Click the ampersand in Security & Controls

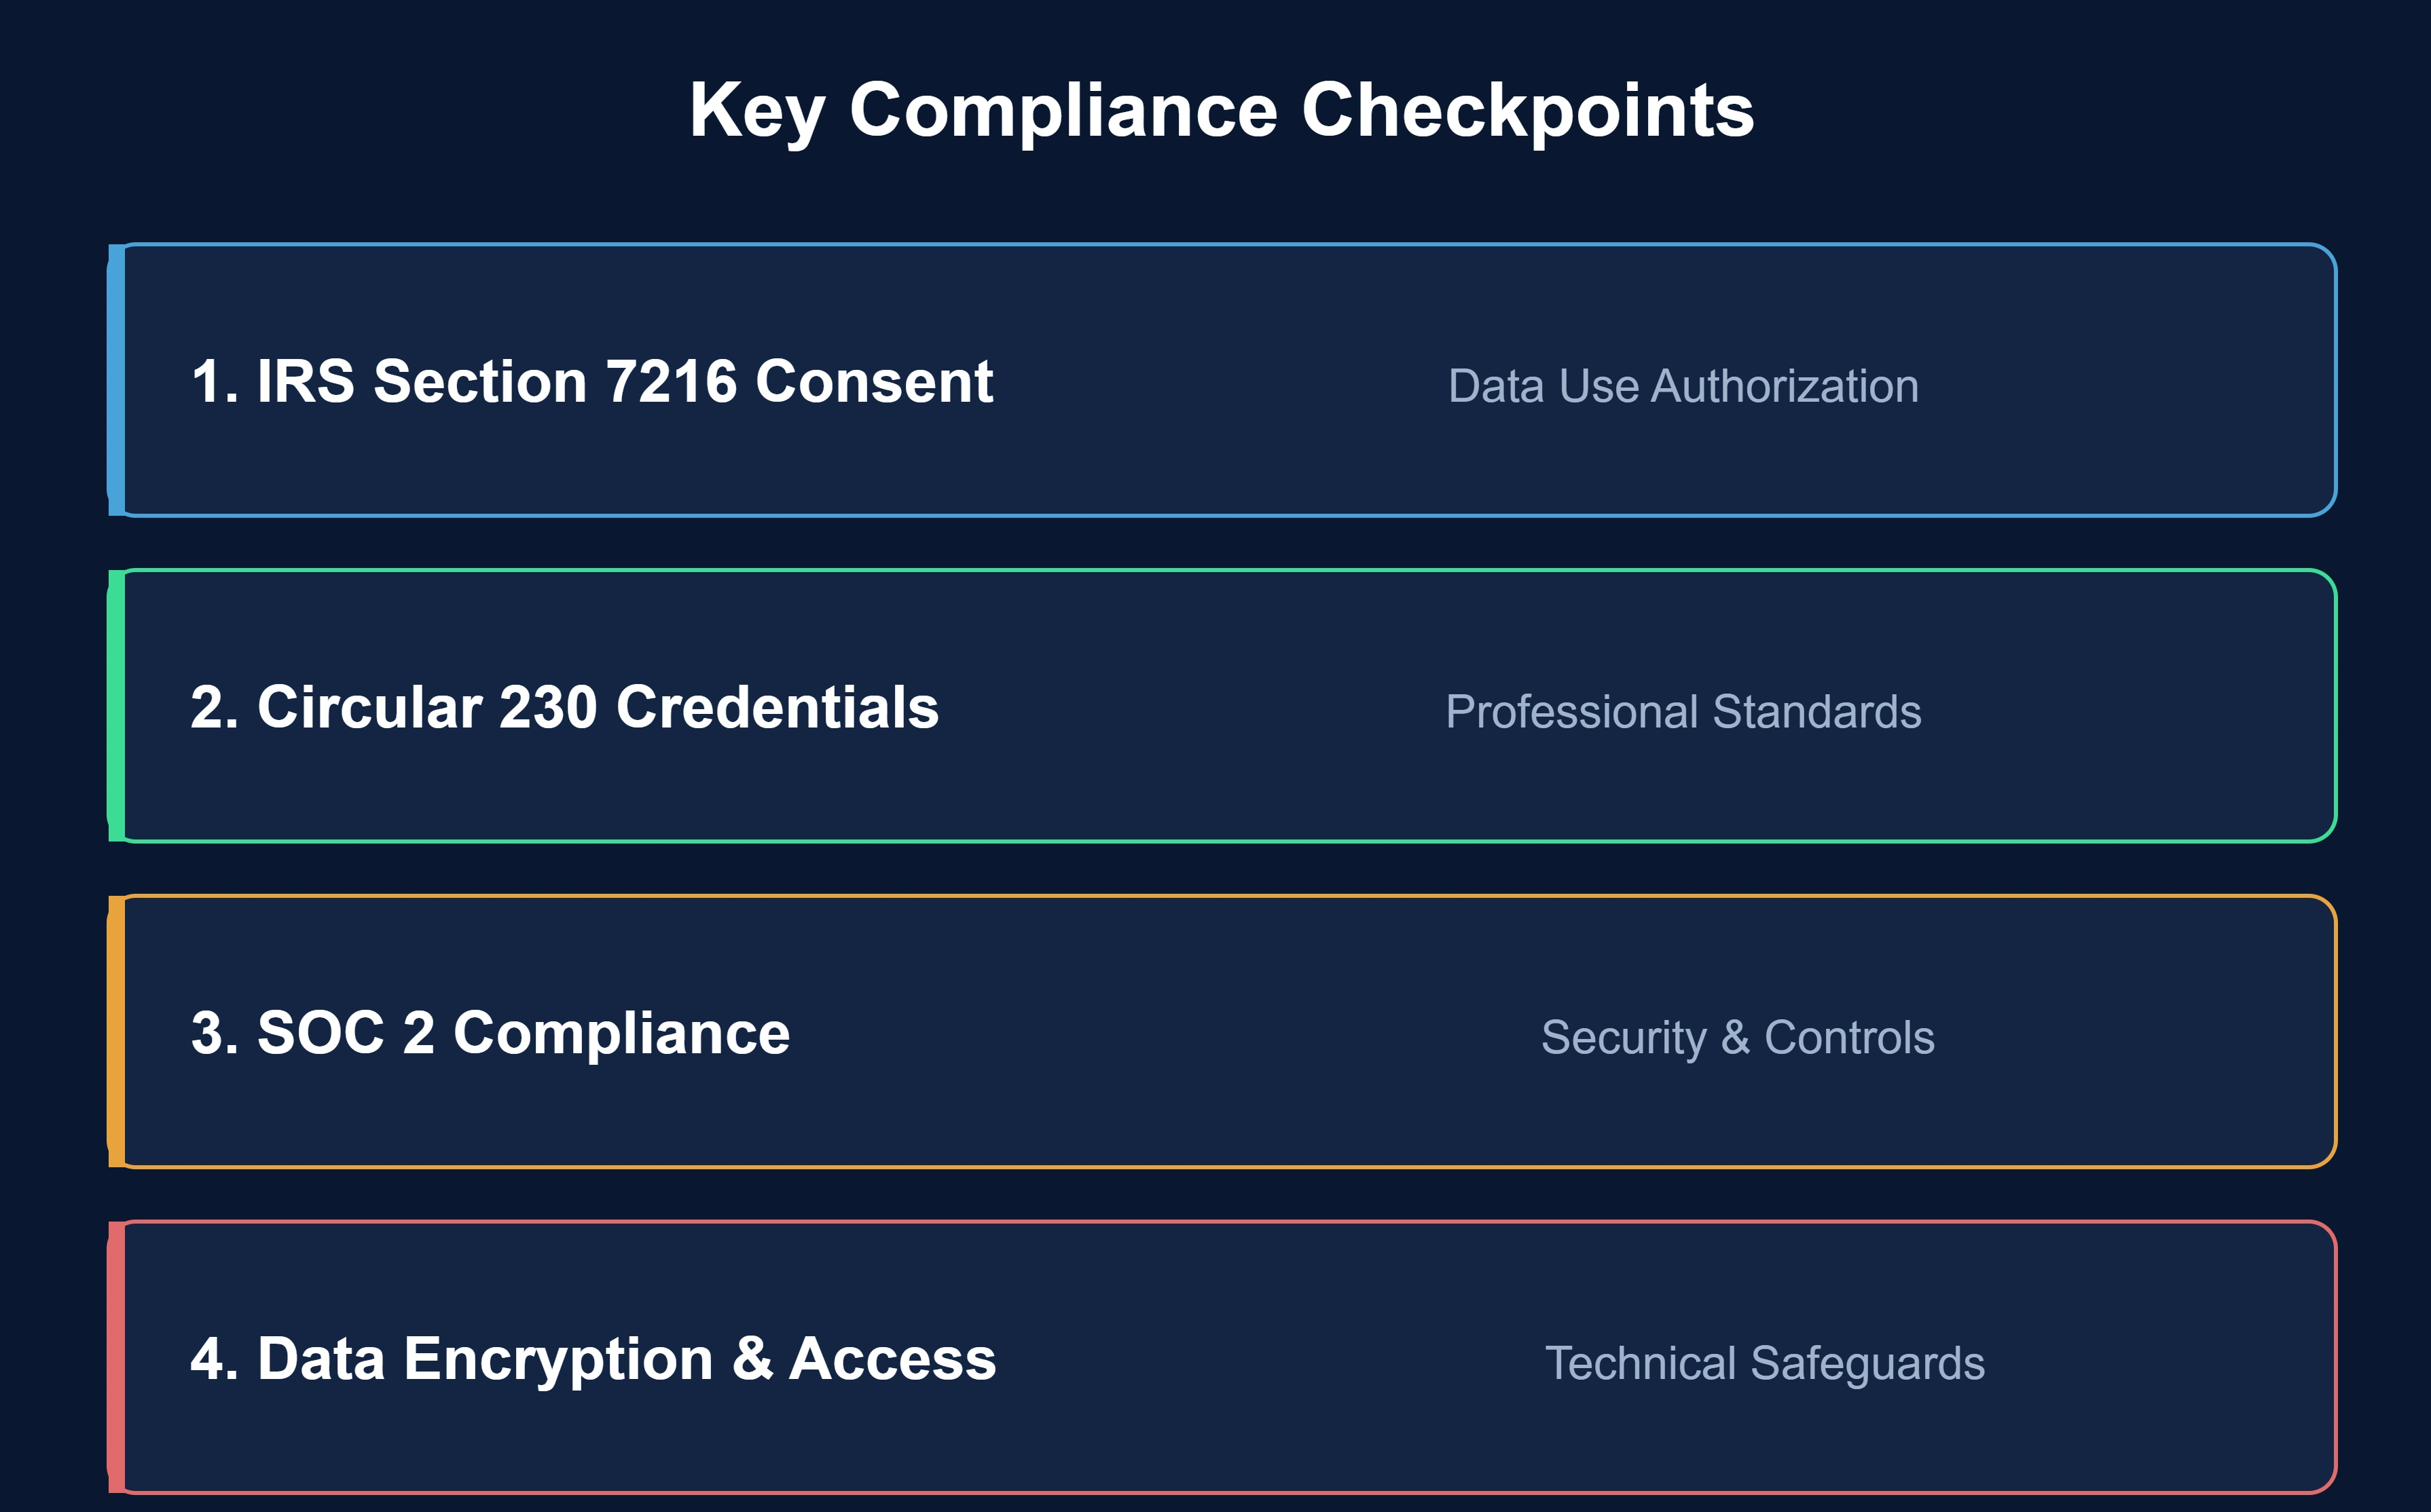[1736, 1037]
